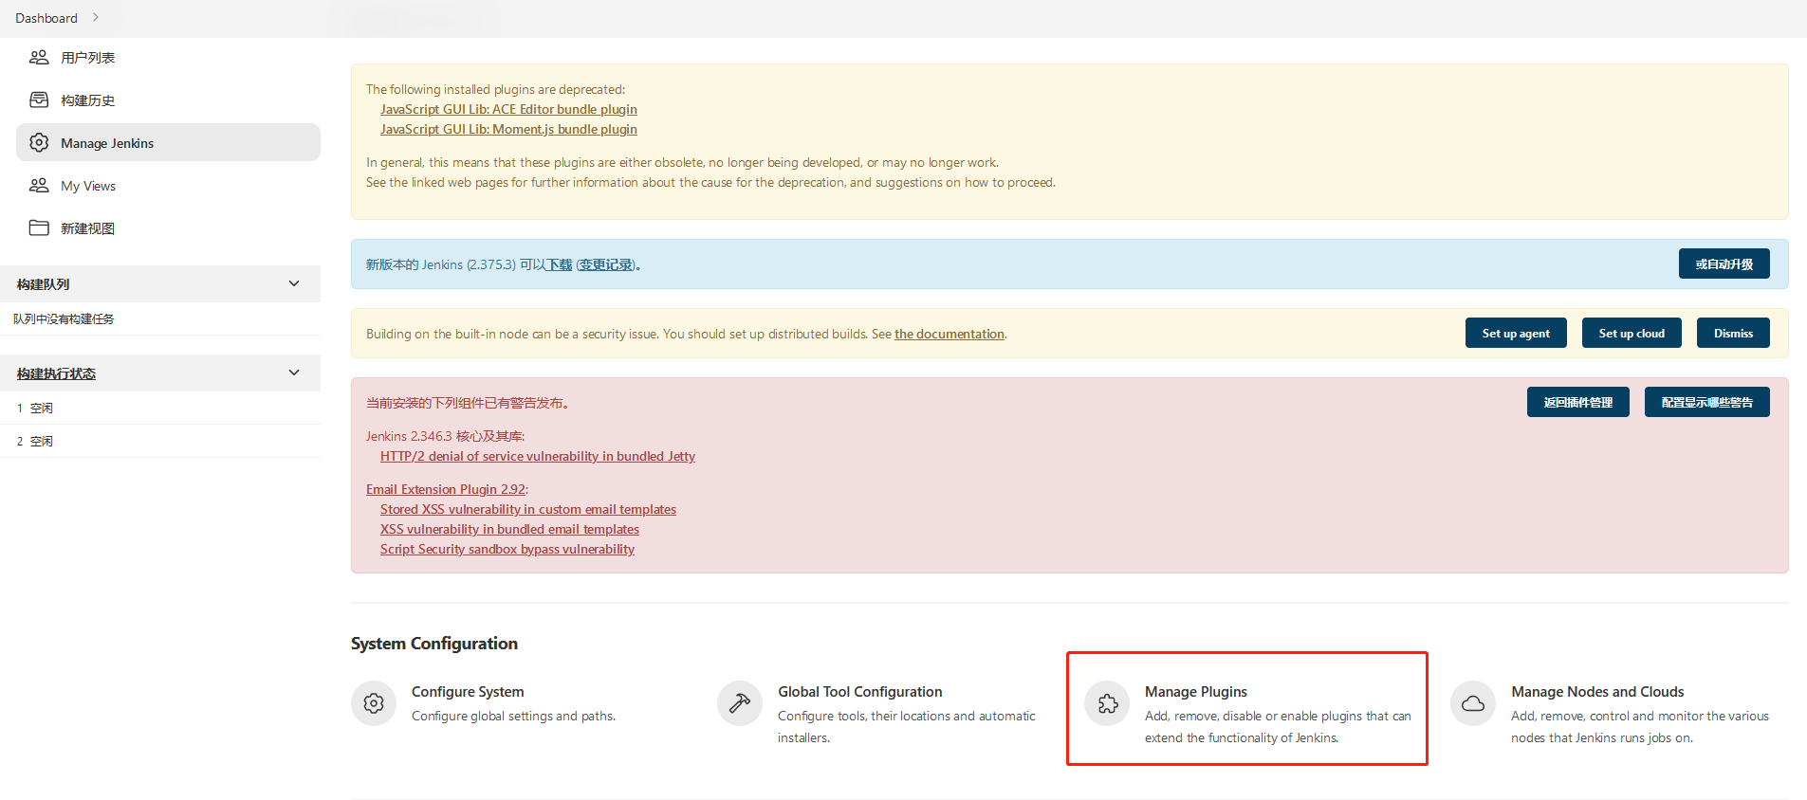Click the 构建队列 heading text

point(43,284)
